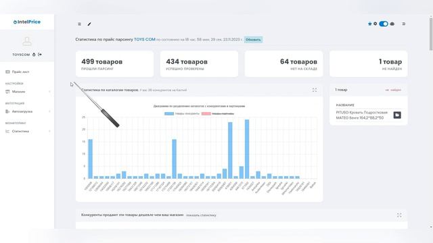Click the Магазин store icon in the sidebar
This screenshot has height=243, width=433.
7,92
